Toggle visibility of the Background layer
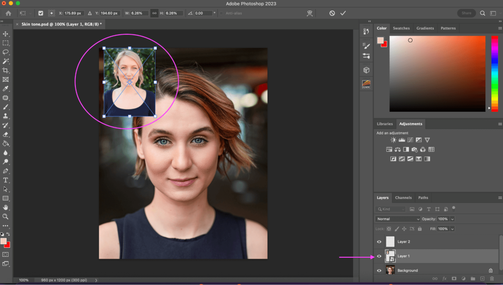The width and height of the screenshot is (503, 285). click(x=379, y=270)
